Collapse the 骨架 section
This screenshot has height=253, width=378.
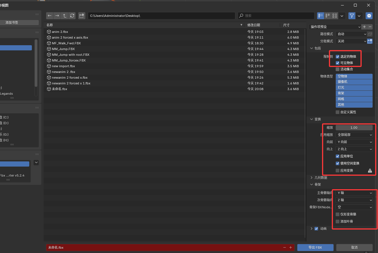312,185
